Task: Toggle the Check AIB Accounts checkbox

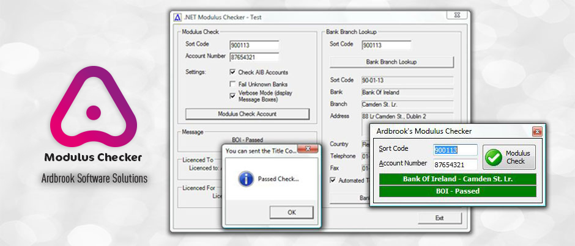Action: 232,72
